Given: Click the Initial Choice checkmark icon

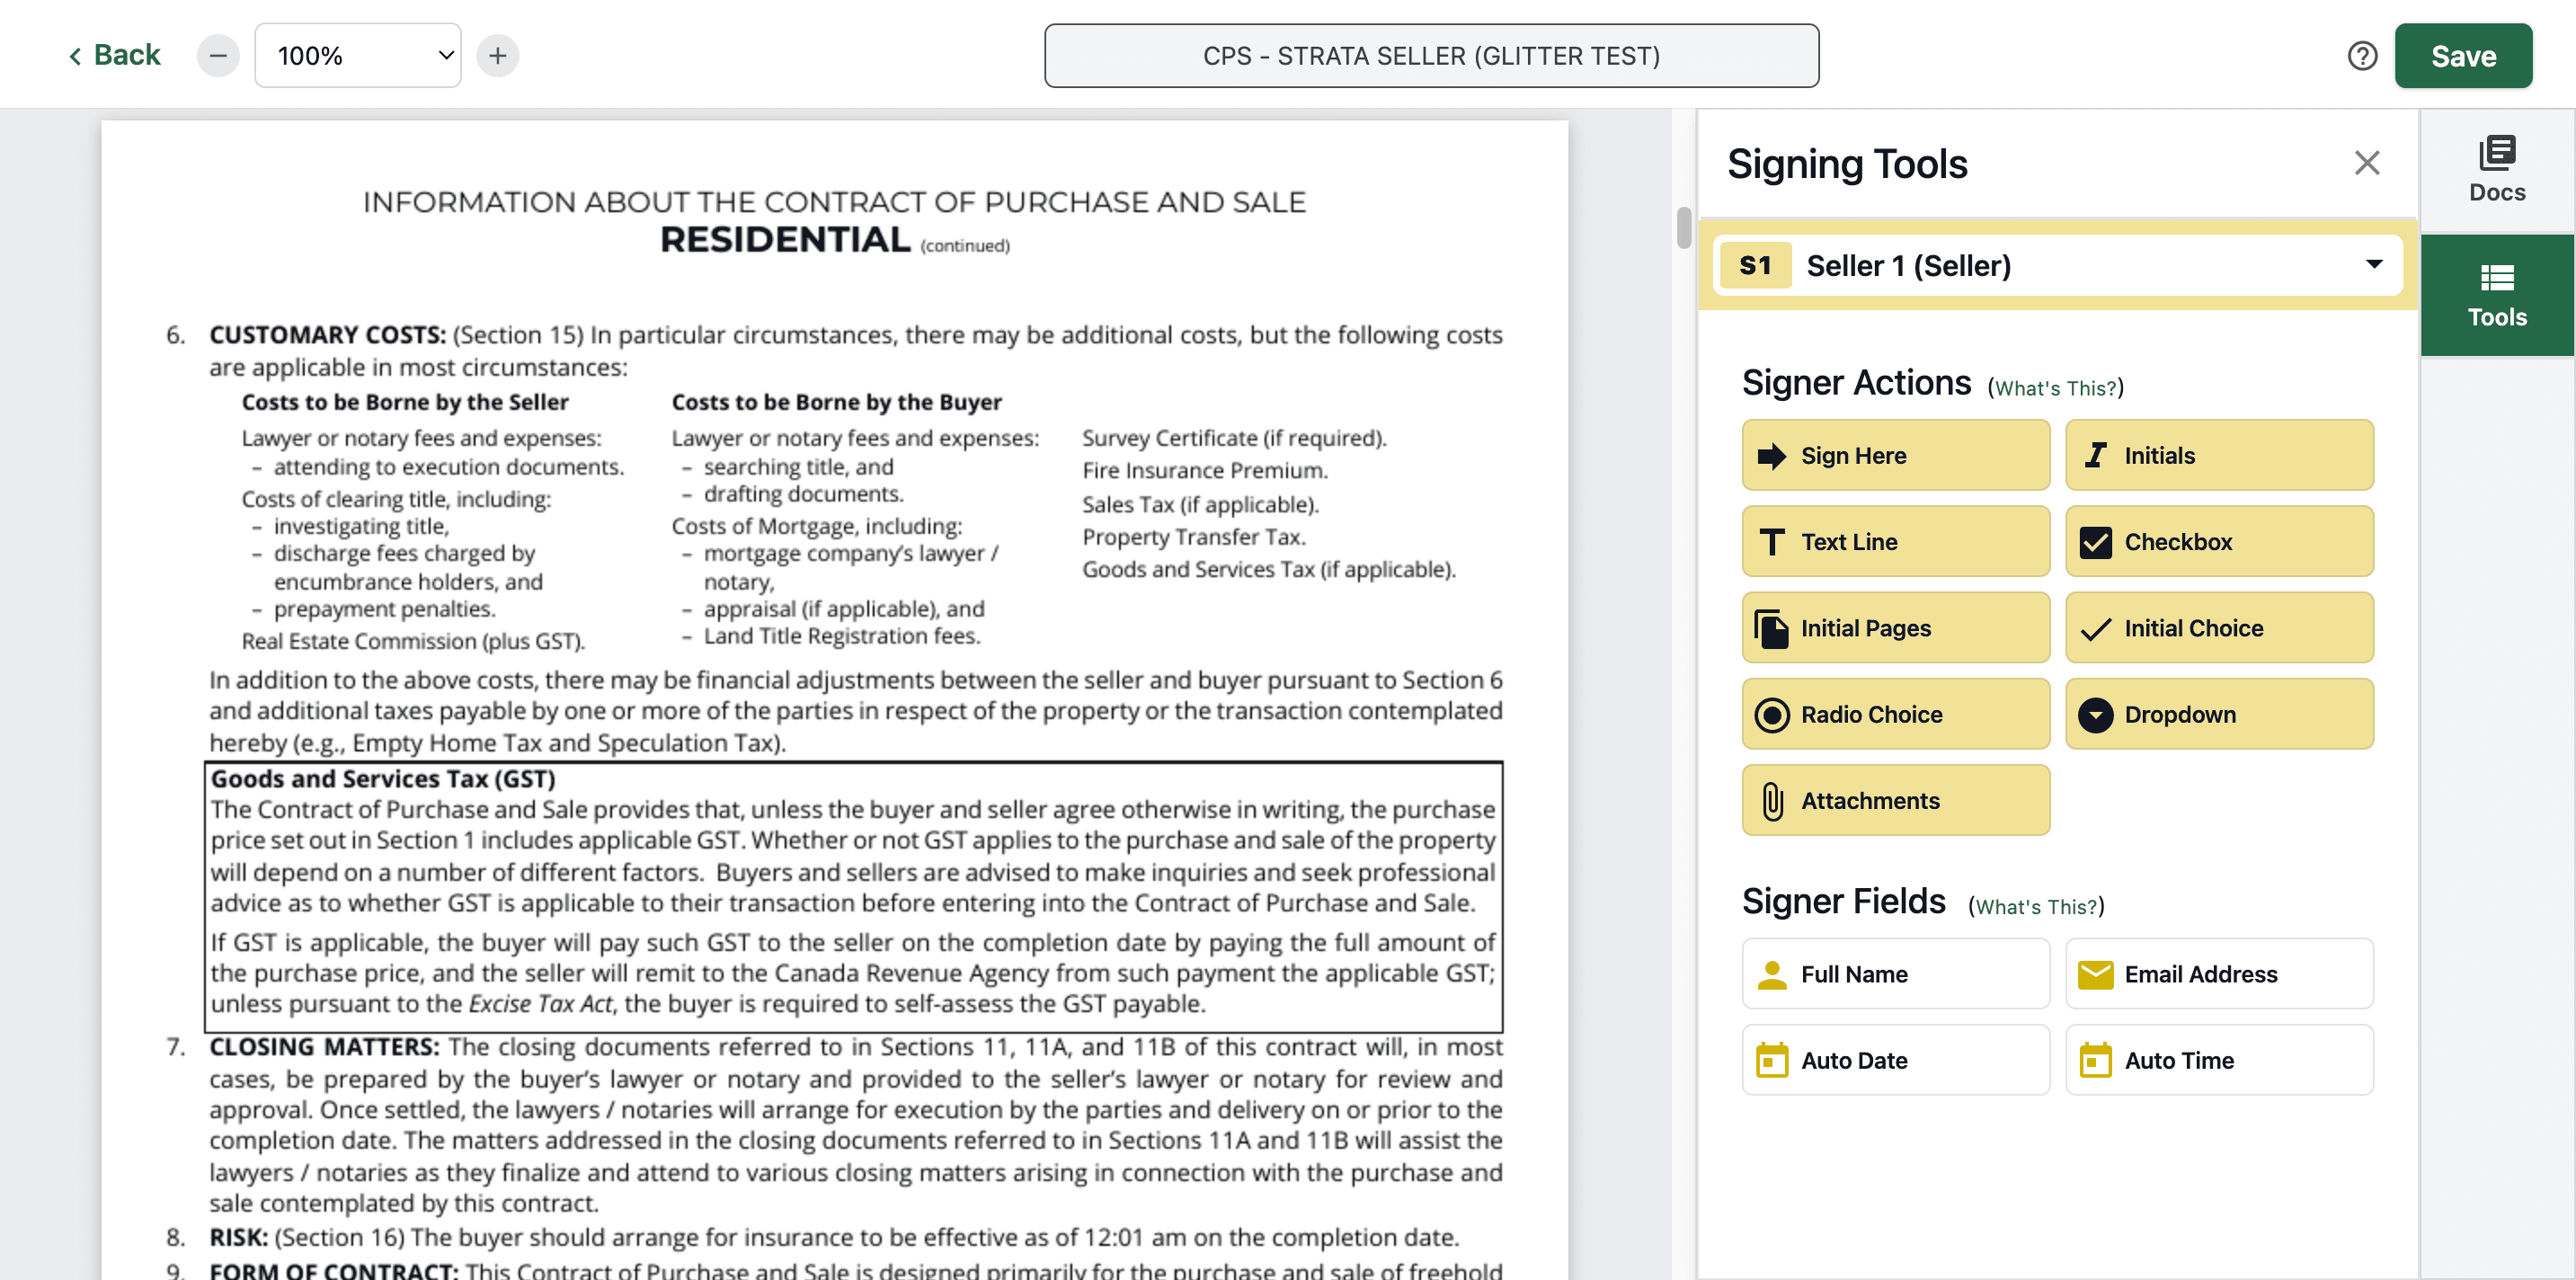Looking at the screenshot, I should click(2095, 628).
